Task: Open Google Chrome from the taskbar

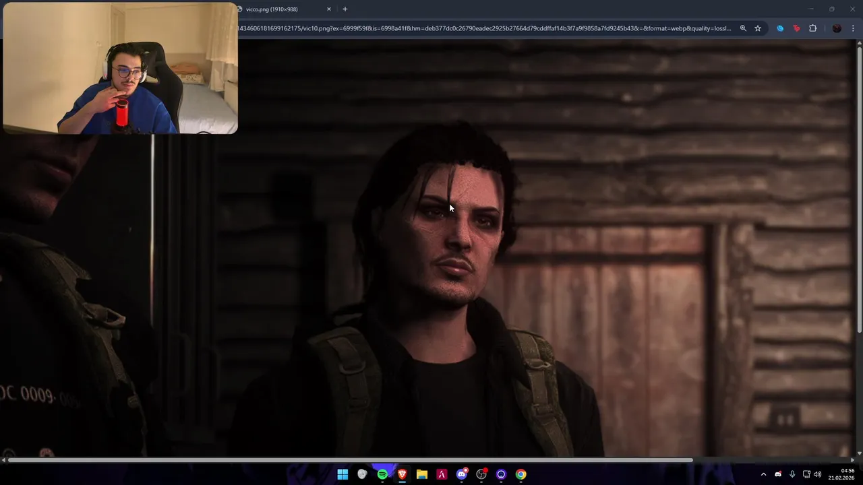Action: coord(521,474)
